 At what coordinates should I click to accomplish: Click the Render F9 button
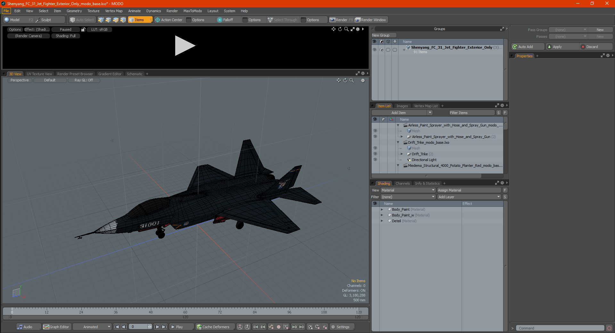(x=341, y=20)
